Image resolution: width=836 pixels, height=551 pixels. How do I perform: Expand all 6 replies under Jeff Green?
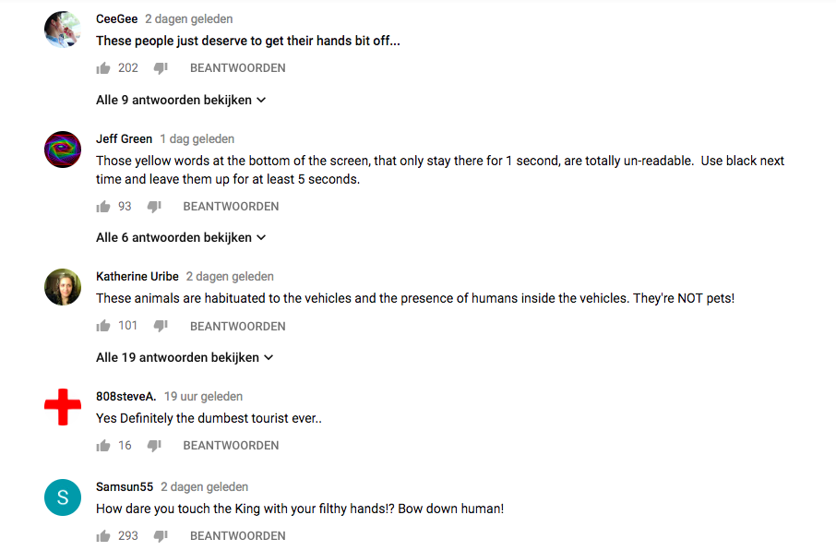181,238
